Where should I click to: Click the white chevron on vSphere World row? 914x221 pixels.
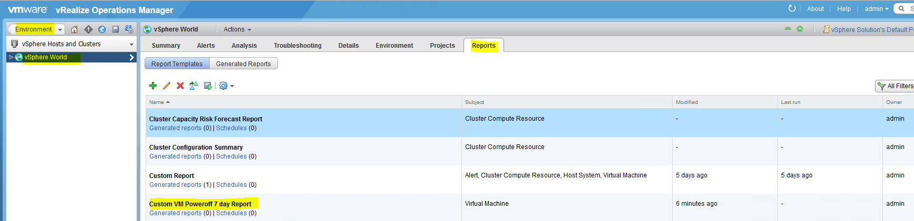coord(131,57)
